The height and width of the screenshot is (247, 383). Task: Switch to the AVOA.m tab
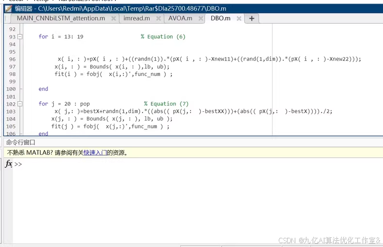click(x=180, y=18)
